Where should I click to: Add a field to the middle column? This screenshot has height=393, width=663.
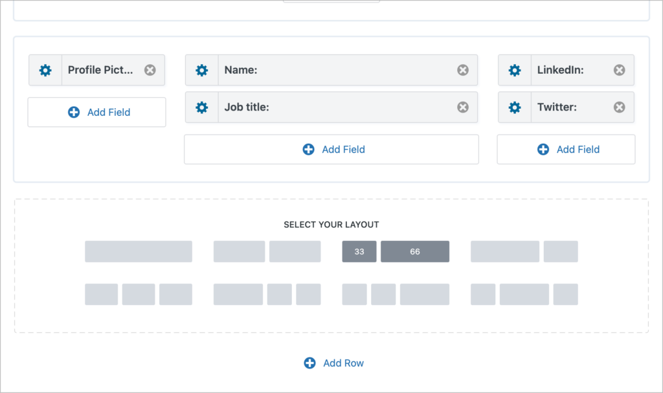point(331,149)
